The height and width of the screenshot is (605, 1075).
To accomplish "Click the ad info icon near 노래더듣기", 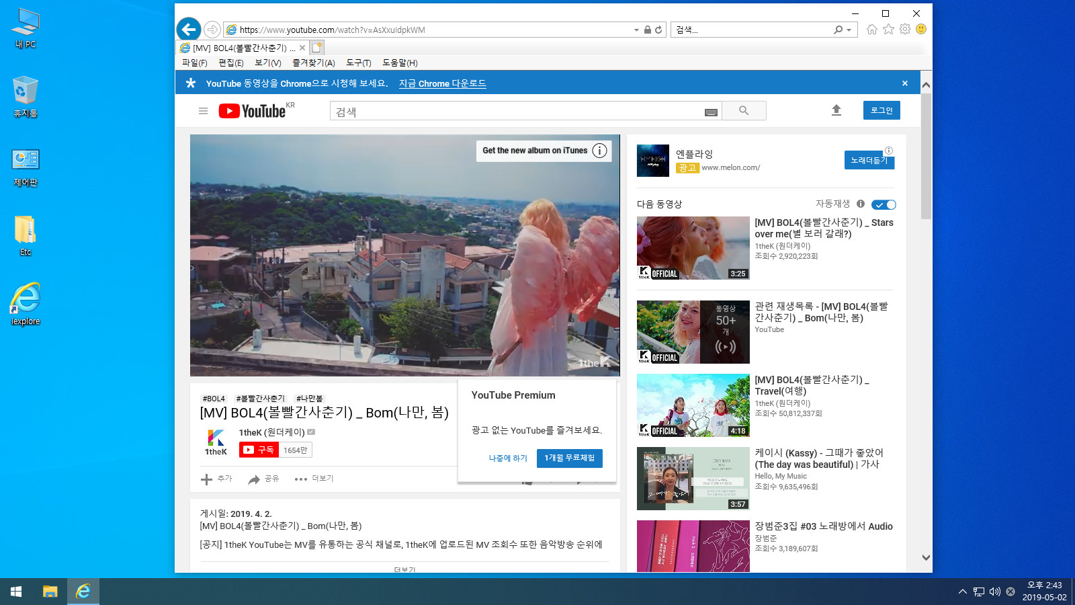I will [x=889, y=151].
